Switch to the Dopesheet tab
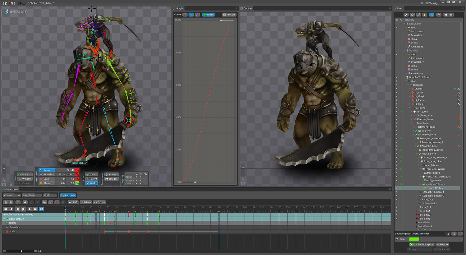 point(10,189)
